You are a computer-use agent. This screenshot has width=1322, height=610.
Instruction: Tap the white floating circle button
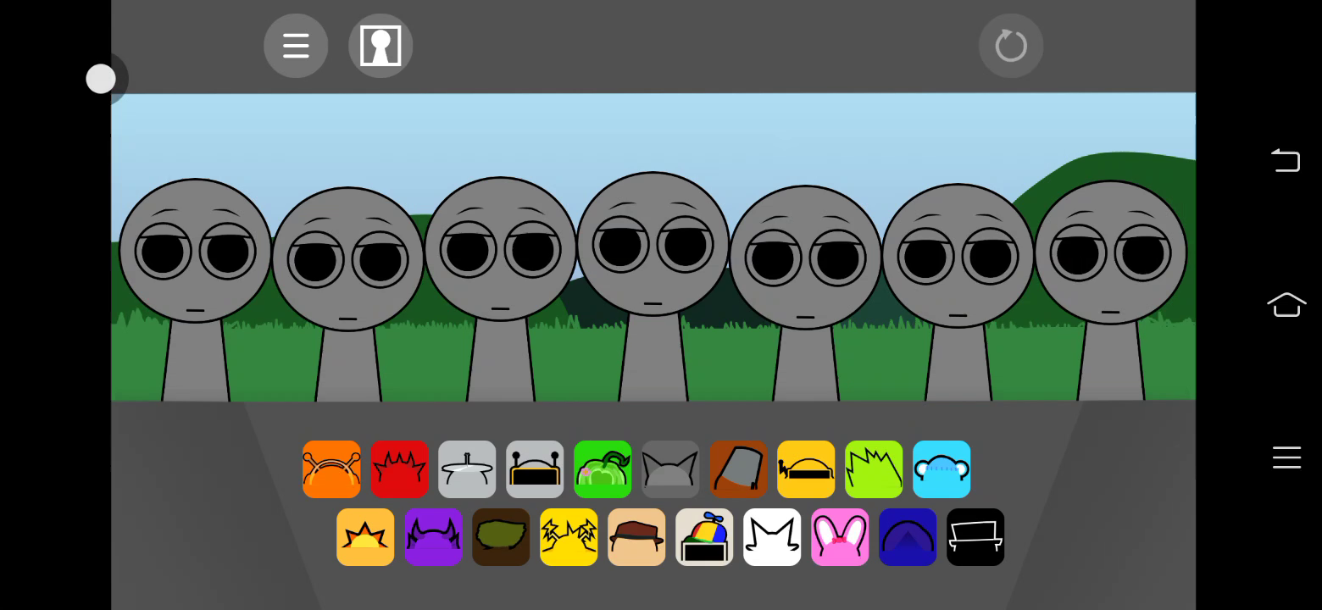tap(101, 79)
